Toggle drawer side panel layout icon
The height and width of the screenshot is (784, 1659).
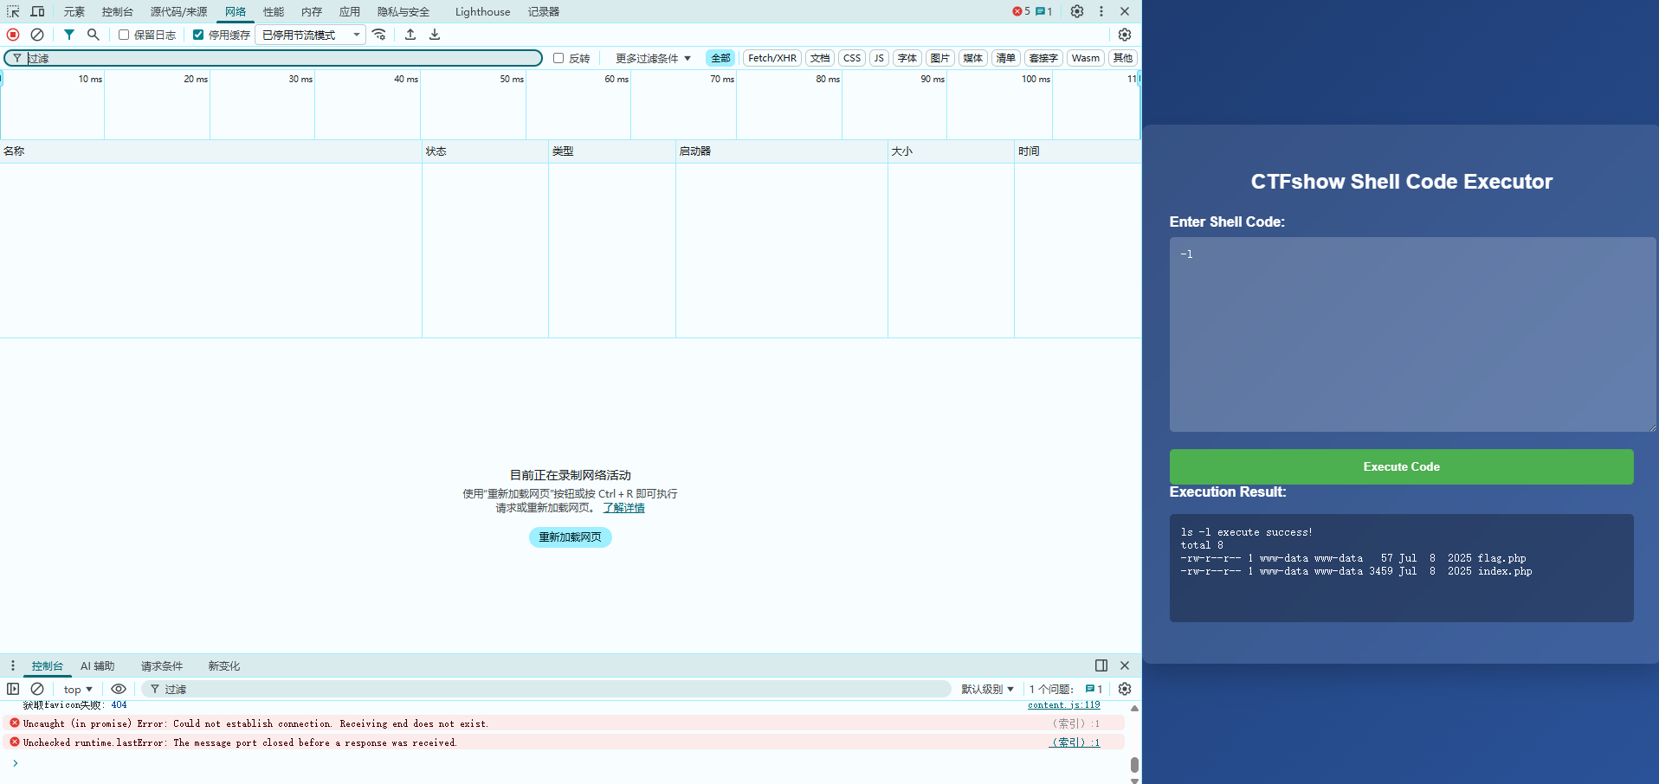tap(1101, 665)
